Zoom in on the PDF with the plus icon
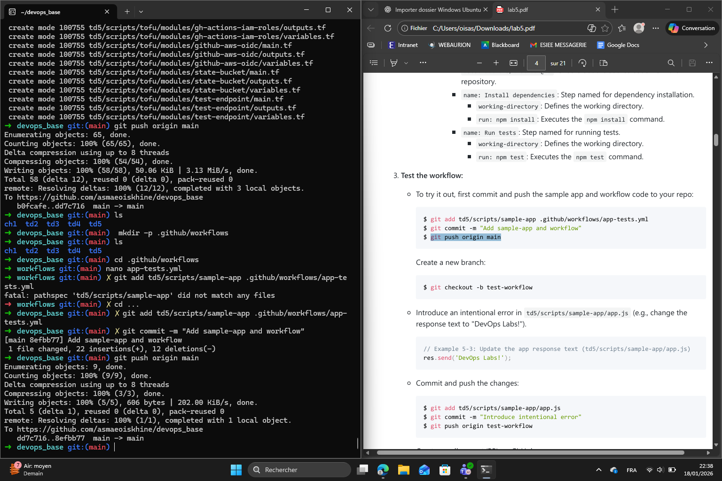Viewport: 722px width, 481px height. coord(496,62)
